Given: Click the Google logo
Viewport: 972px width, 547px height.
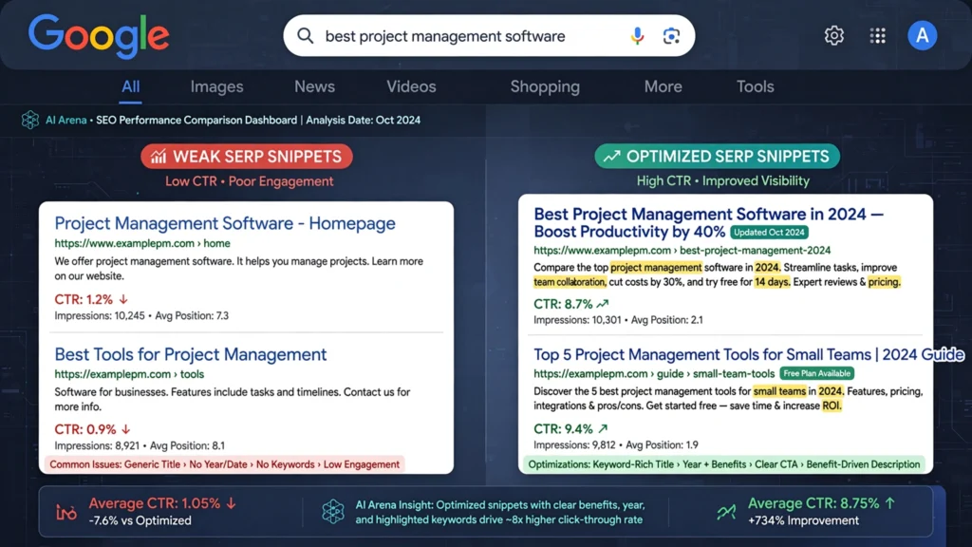Looking at the screenshot, I should (99, 36).
